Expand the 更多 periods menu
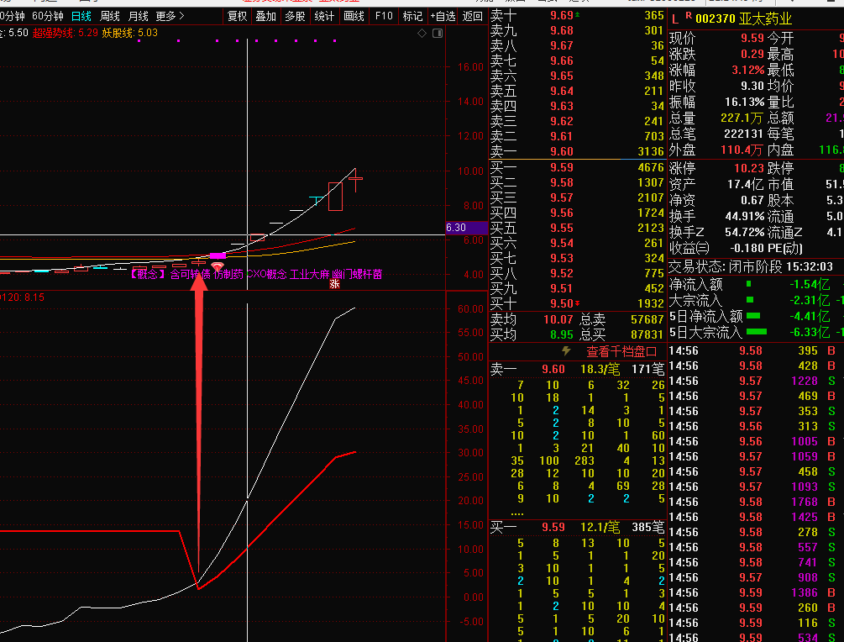The image size is (844, 642). [170, 16]
